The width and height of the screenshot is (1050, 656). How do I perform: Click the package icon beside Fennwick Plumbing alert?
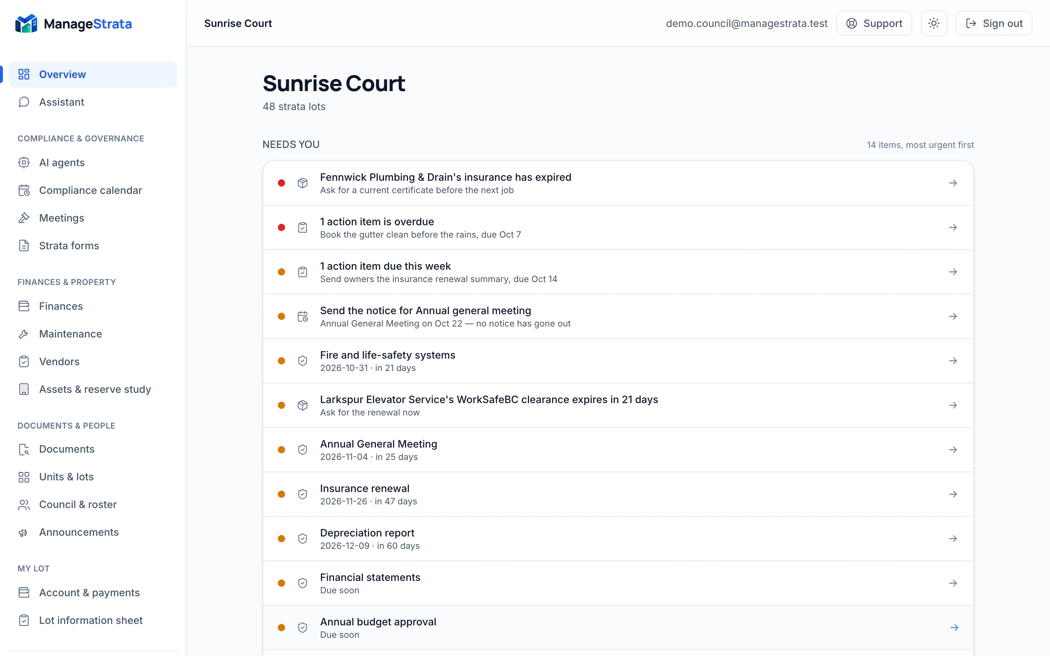coord(302,183)
